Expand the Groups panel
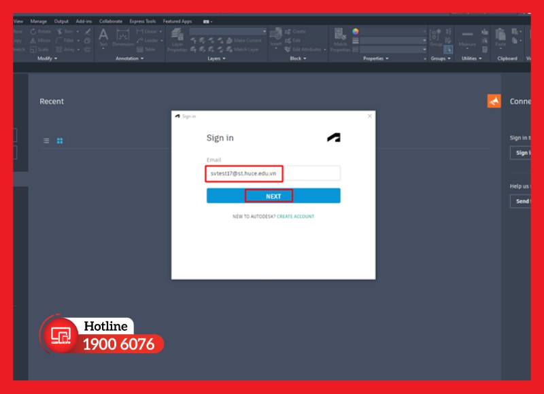 tap(441, 58)
